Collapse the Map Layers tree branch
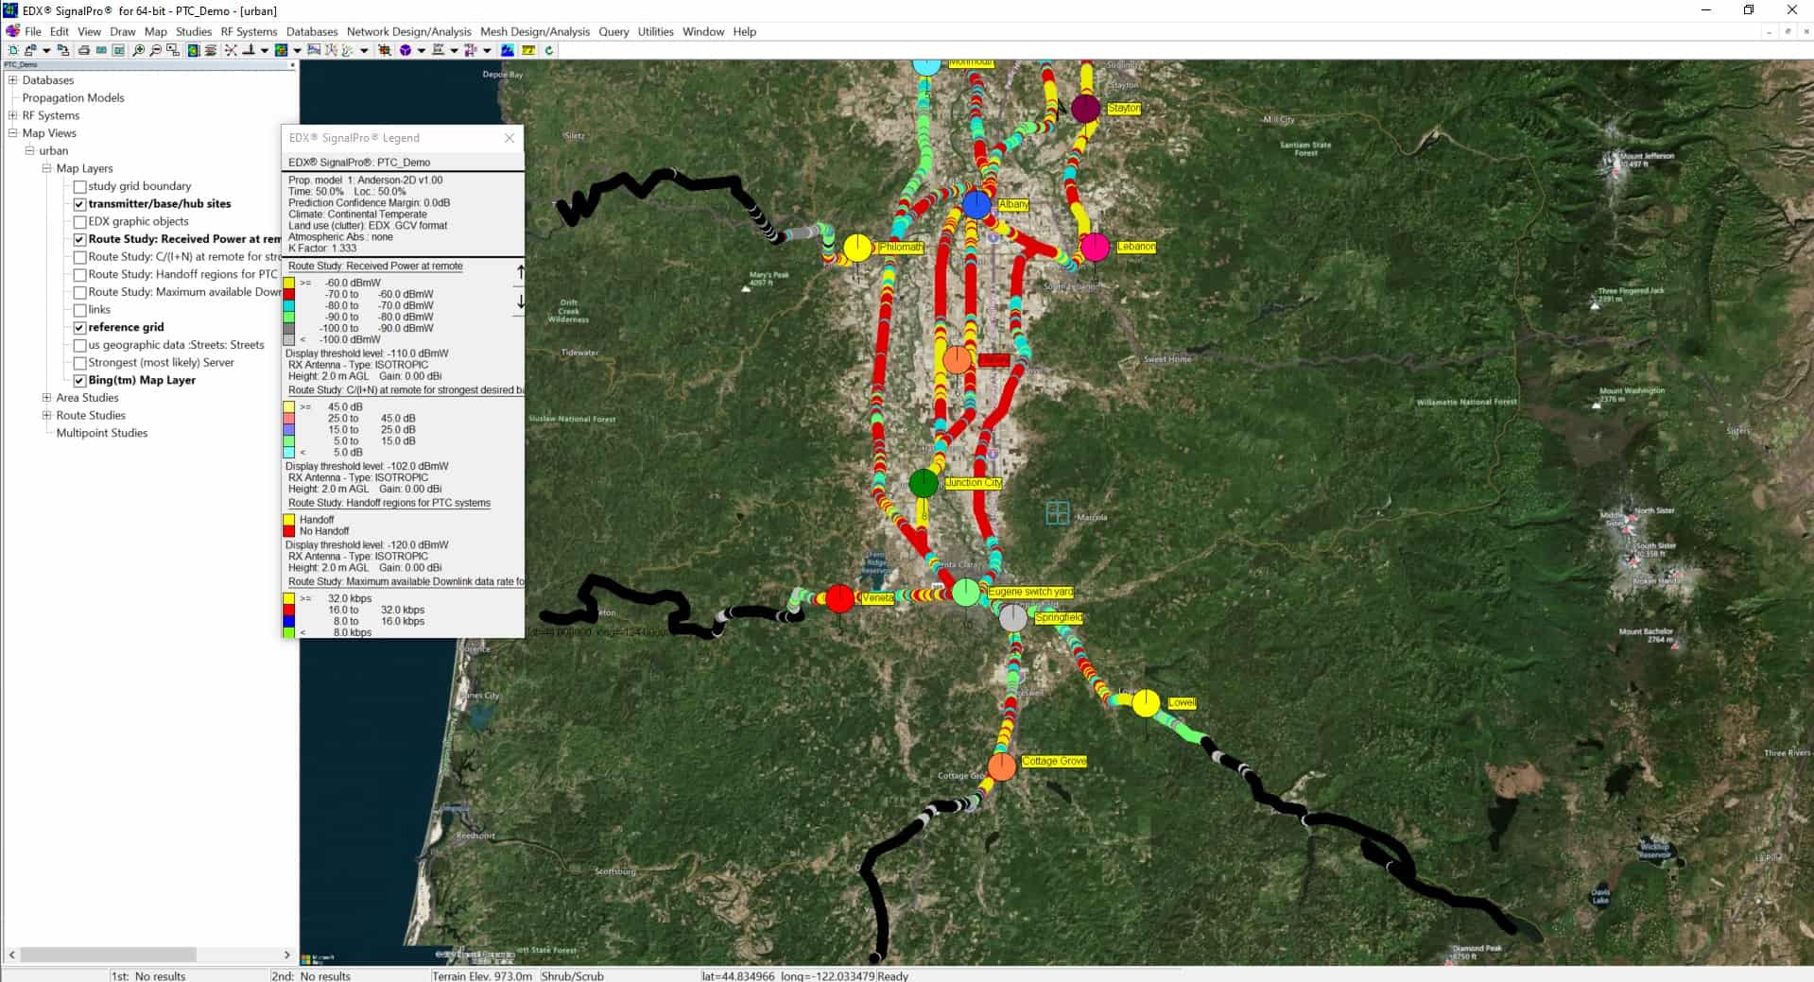The height and width of the screenshot is (982, 1814). [x=45, y=168]
